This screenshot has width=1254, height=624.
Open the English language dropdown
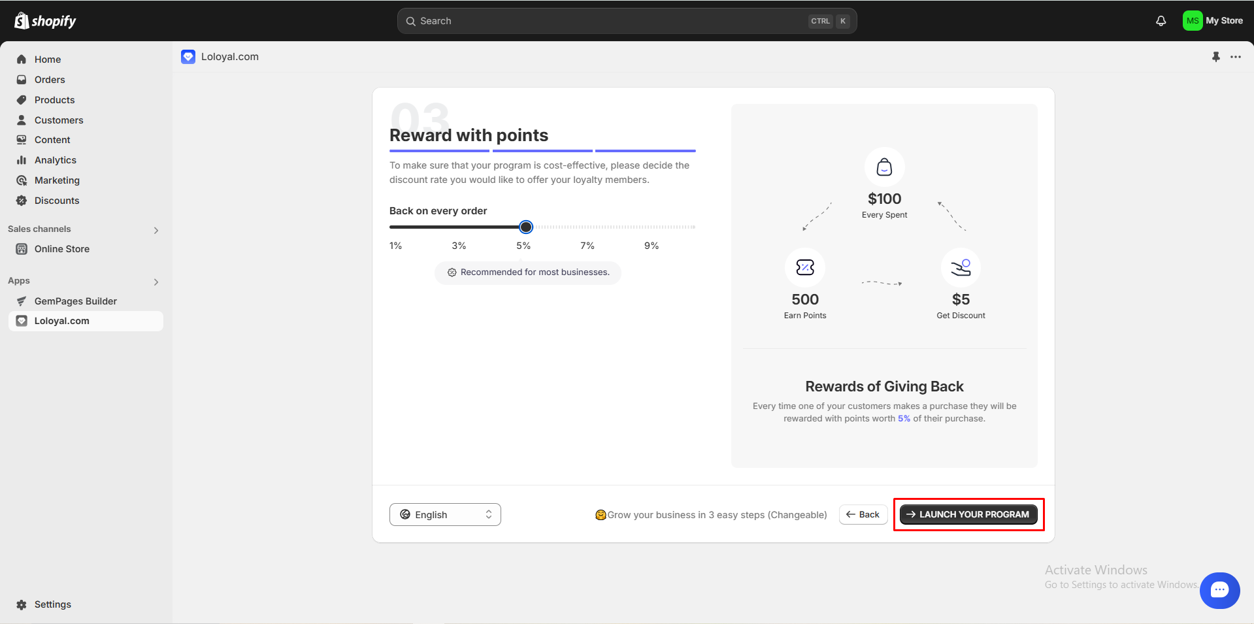(445, 515)
